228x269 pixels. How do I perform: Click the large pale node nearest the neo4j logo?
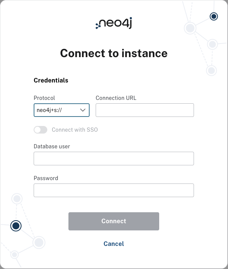(x=190, y=28)
